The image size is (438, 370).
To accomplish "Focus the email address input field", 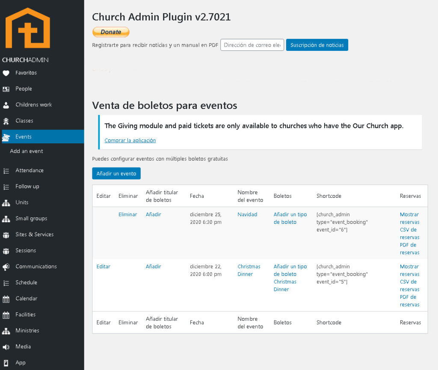I will (x=252, y=45).
